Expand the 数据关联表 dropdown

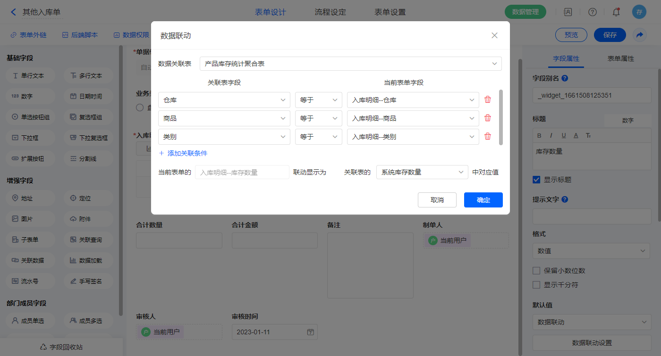[350, 63]
